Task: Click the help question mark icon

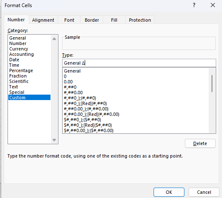Action: 194,5
